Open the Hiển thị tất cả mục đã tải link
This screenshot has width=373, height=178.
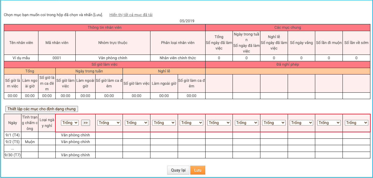pyautogui.click(x=131, y=15)
